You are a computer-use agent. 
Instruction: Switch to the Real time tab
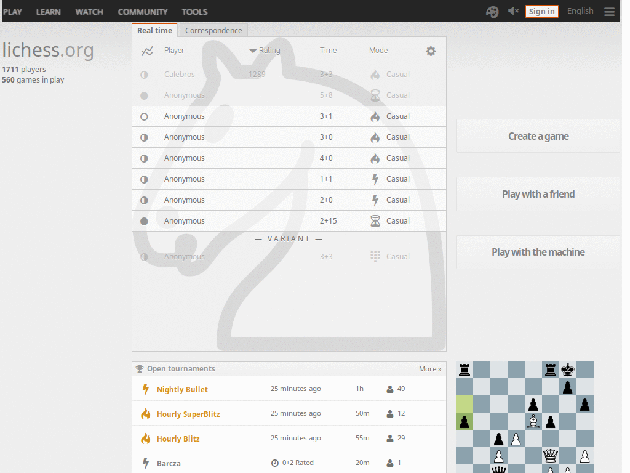(x=154, y=31)
